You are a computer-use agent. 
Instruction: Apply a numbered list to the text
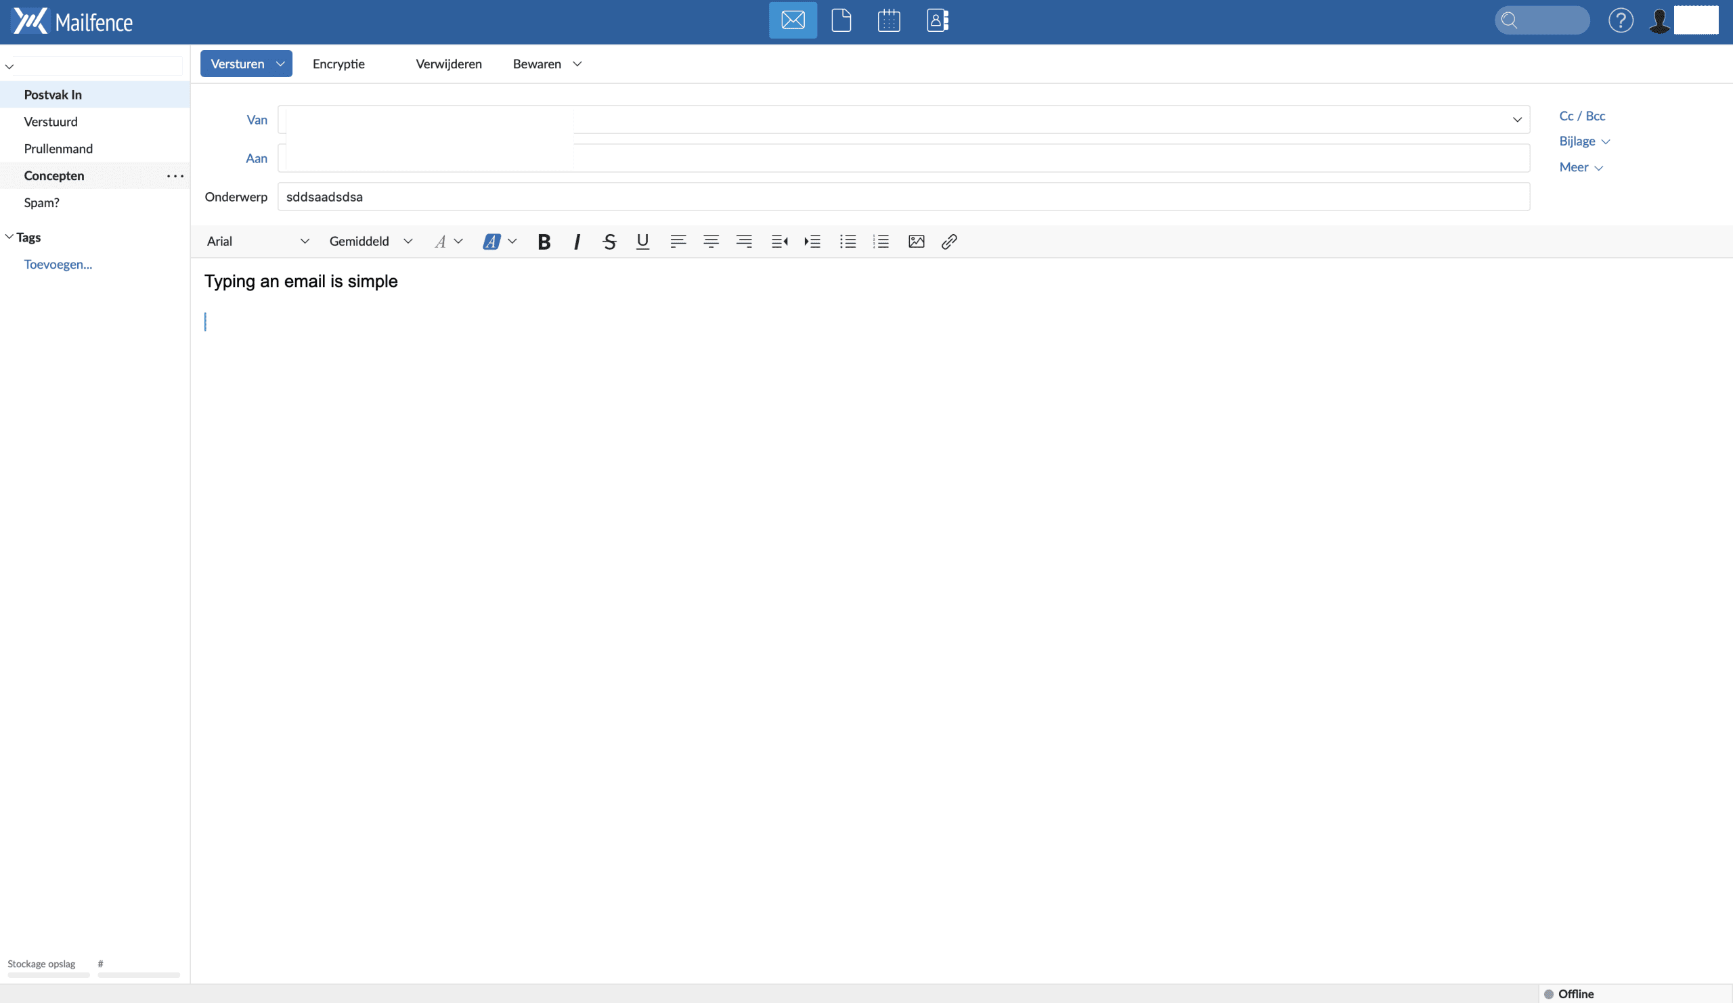pos(881,242)
